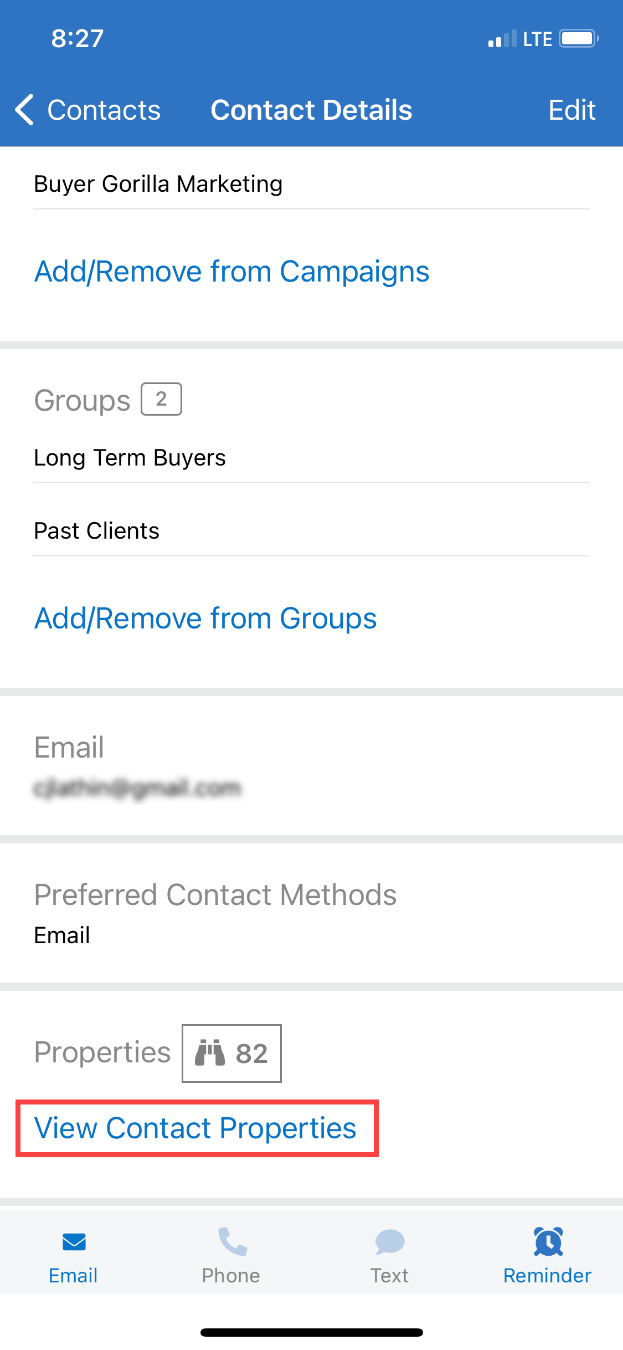The width and height of the screenshot is (623, 1350).
Task: Open Add/Remove from Campaigns
Action: click(232, 272)
